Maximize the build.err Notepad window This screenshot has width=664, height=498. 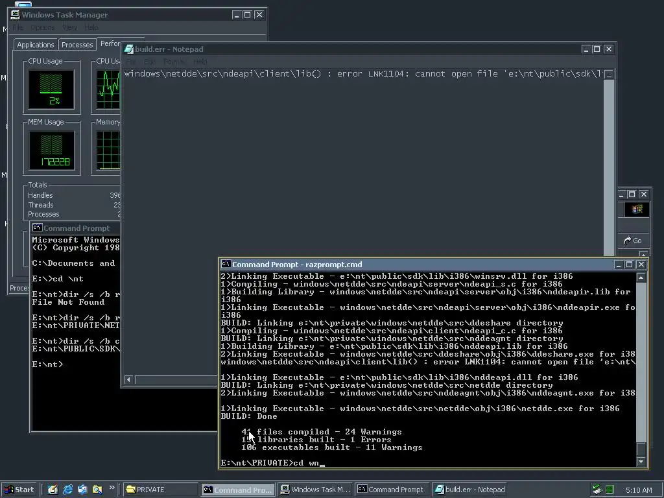pos(597,49)
